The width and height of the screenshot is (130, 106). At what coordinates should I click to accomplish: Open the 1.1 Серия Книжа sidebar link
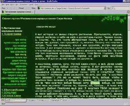12,34
